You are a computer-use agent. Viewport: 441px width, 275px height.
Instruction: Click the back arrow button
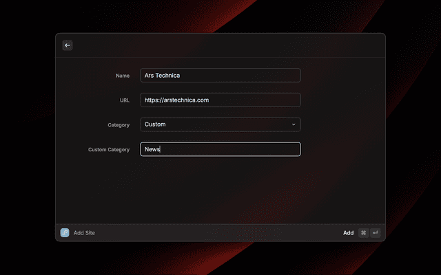68,45
